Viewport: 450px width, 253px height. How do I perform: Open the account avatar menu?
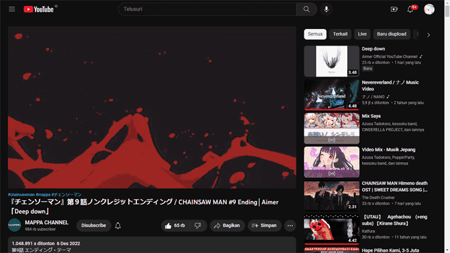click(x=429, y=9)
